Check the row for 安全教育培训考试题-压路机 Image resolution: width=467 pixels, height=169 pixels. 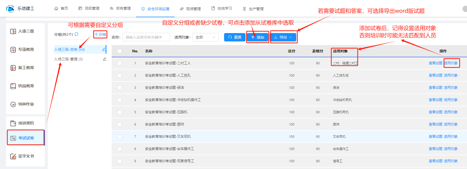(119, 112)
